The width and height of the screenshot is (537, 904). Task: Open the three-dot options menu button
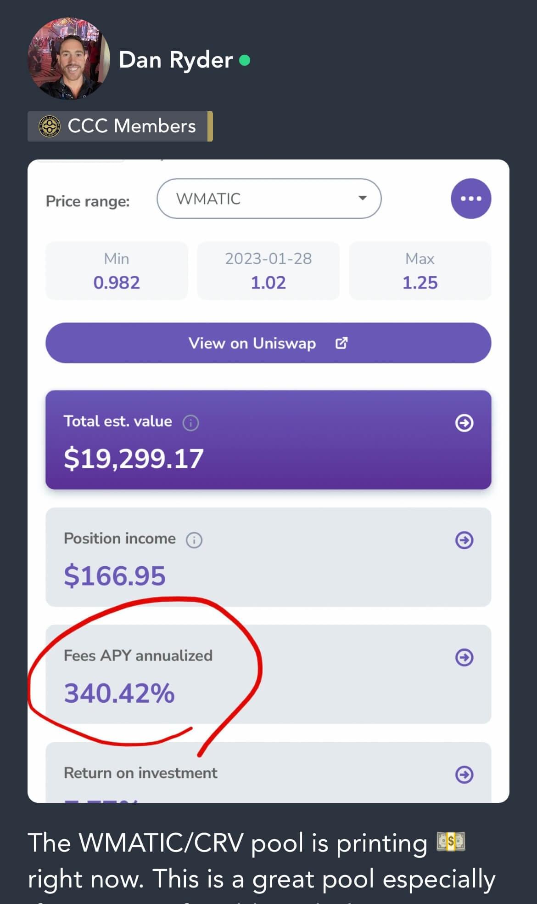click(x=471, y=199)
